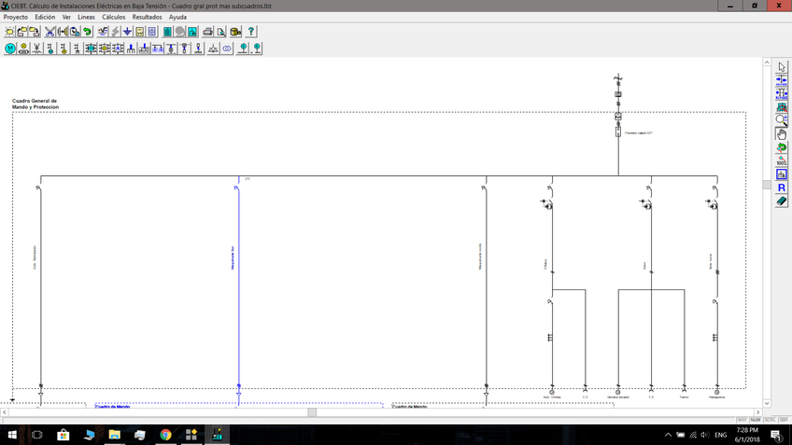Click the 100% zoom icon

point(782,161)
